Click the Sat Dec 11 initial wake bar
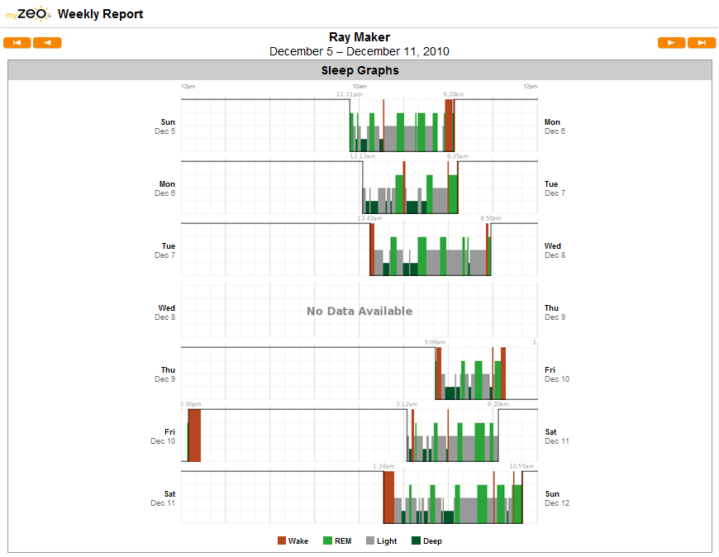This screenshot has height=557, width=719. [389, 497]
